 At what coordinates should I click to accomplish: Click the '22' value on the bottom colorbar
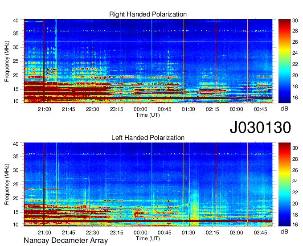[x=295, y=193]
